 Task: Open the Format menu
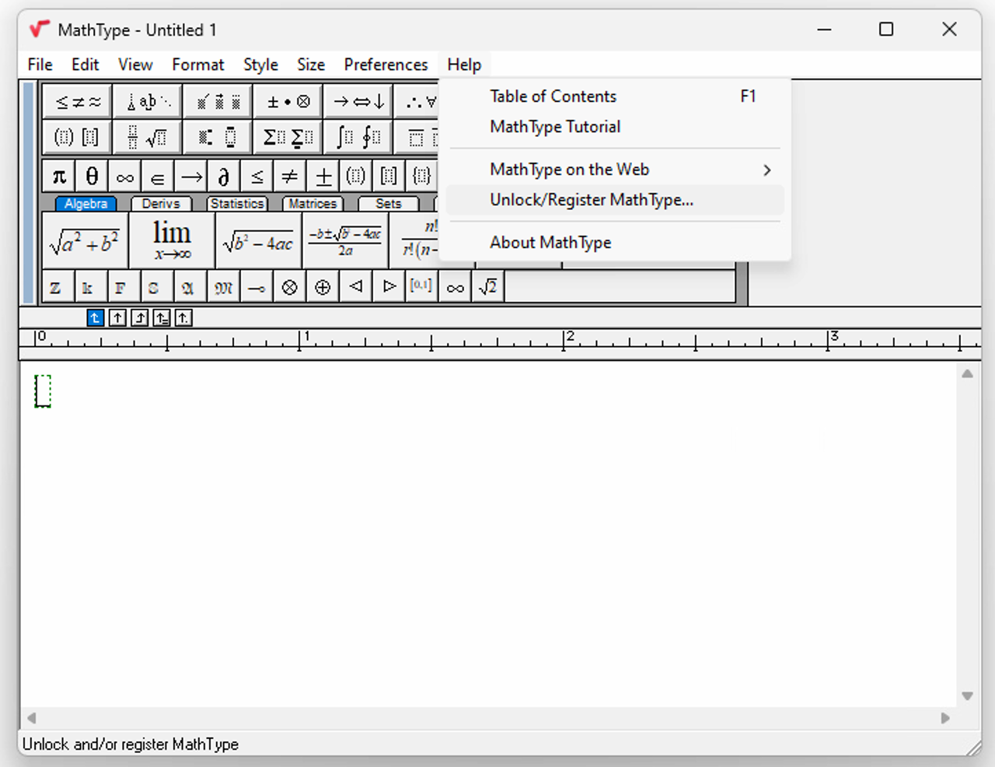(x=198, y=65)
